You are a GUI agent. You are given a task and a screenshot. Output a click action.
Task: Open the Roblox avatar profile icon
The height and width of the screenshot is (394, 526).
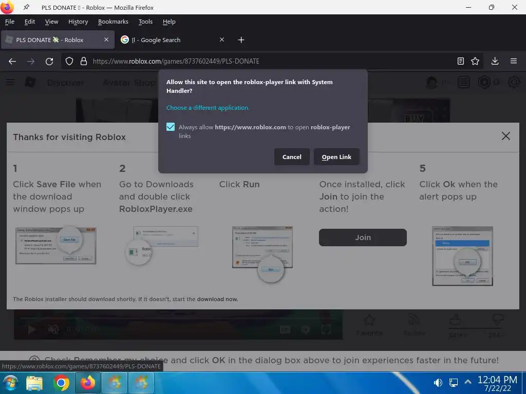(431, 83)
